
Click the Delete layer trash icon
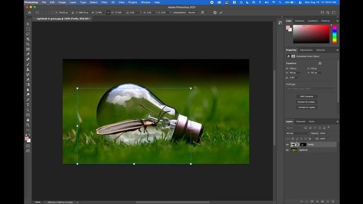333,202
